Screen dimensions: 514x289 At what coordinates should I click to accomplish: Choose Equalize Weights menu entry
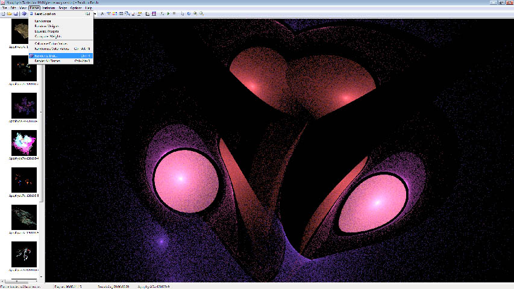61,31
